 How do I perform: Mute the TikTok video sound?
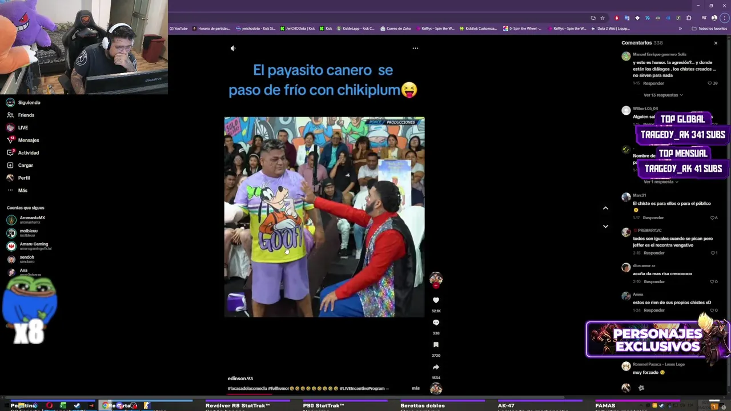[x=233, y=48]
